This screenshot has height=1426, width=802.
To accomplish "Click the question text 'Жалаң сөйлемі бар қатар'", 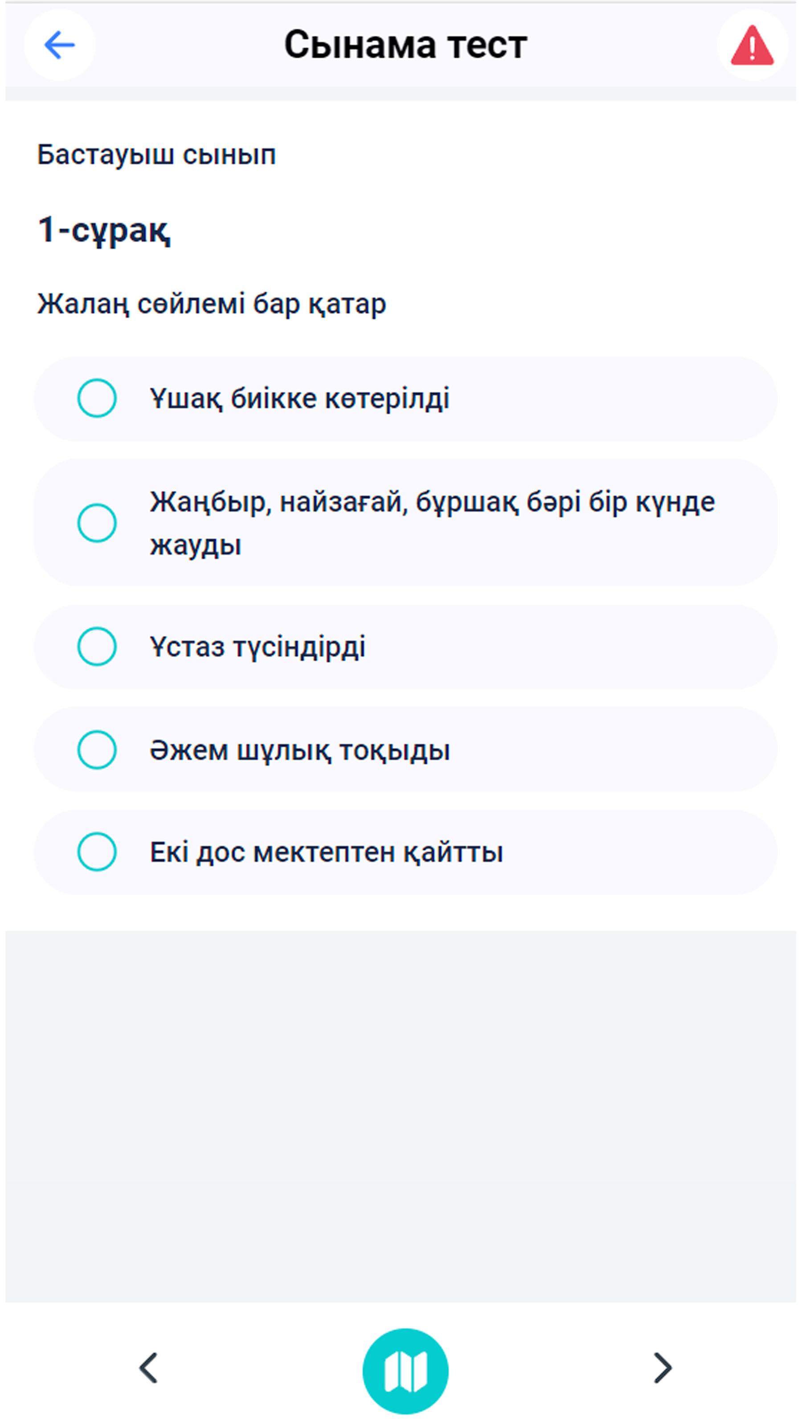I will point(213,303).
